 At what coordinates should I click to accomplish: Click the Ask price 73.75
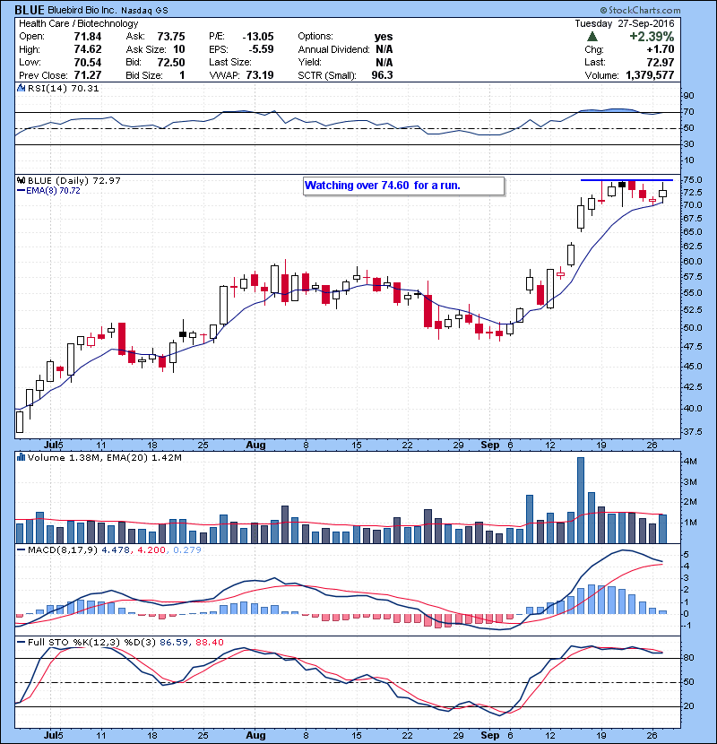[171, 37]
